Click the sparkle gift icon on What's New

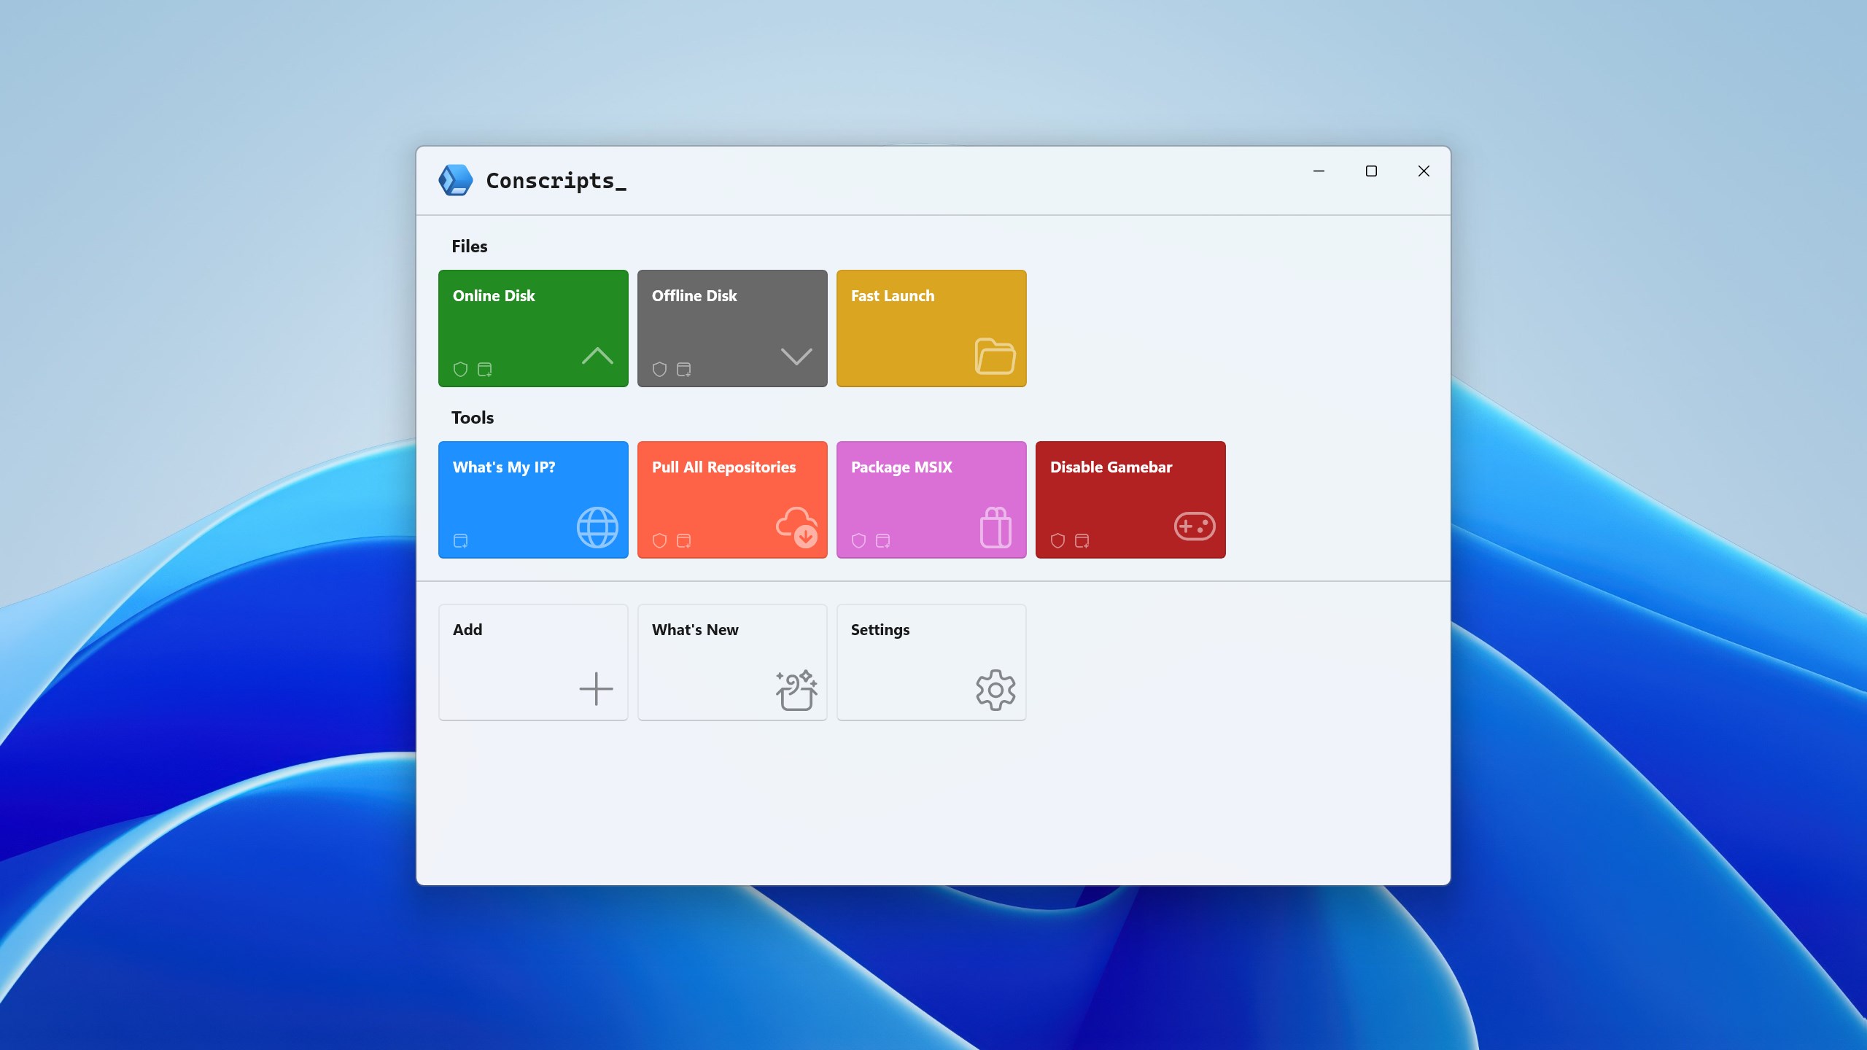(796, 690)
